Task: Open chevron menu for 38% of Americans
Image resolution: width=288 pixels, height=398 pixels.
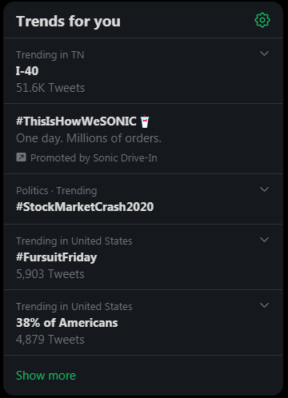Action: point(264,305)
